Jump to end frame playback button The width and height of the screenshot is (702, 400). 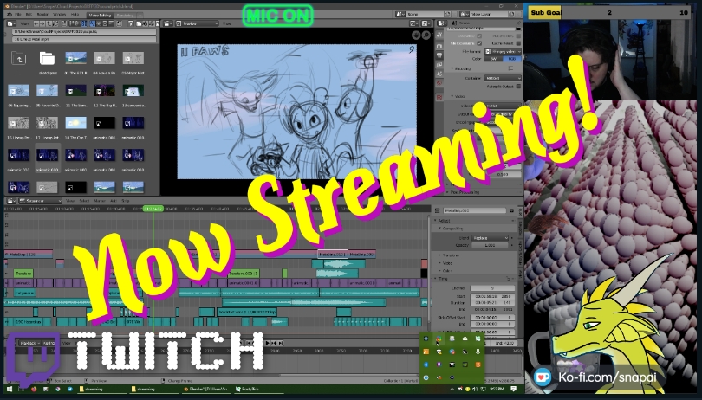(281, 343)
